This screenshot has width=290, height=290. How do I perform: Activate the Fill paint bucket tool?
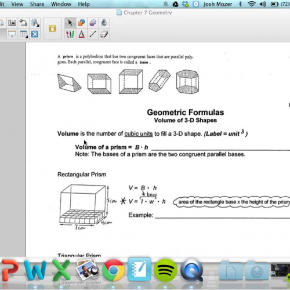tap(104, 23)
